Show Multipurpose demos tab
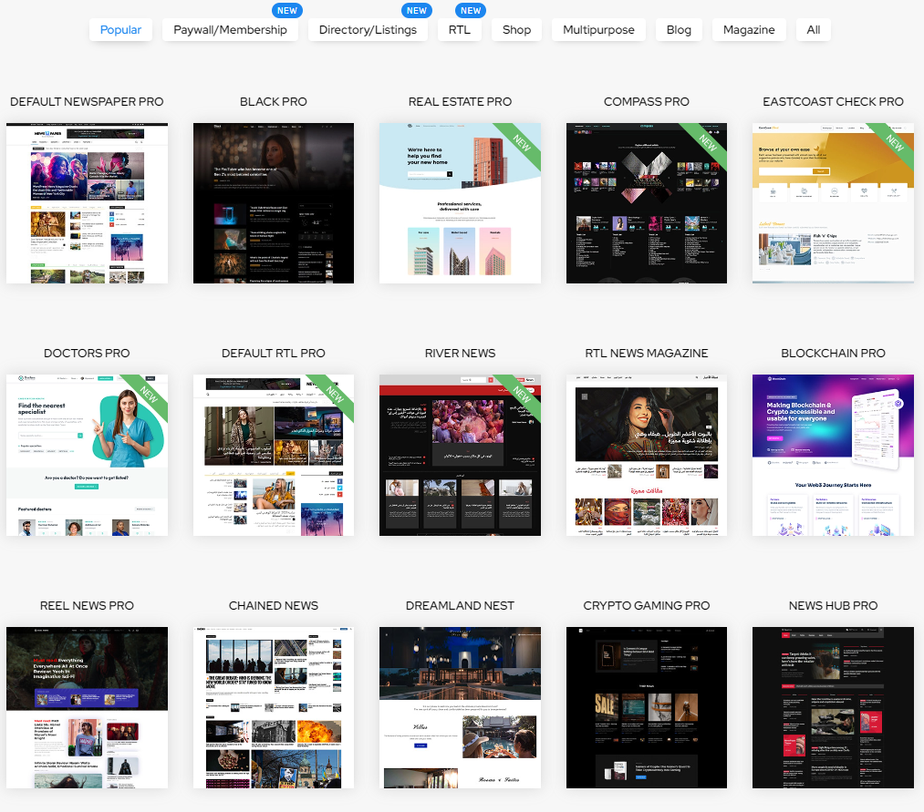This screenshot has width=924, height=812. pyautogui.click(x=598, y=30)
